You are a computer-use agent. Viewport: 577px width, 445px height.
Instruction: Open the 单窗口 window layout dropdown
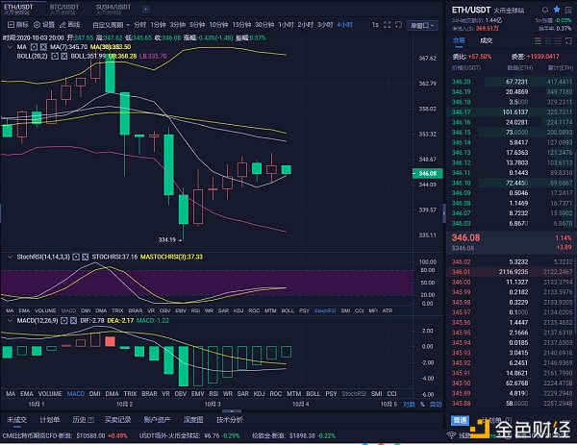(422, 25)
